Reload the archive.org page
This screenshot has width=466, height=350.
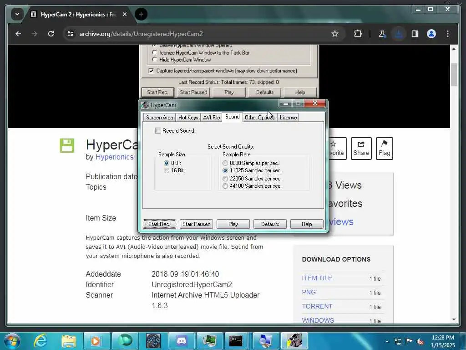51,34
